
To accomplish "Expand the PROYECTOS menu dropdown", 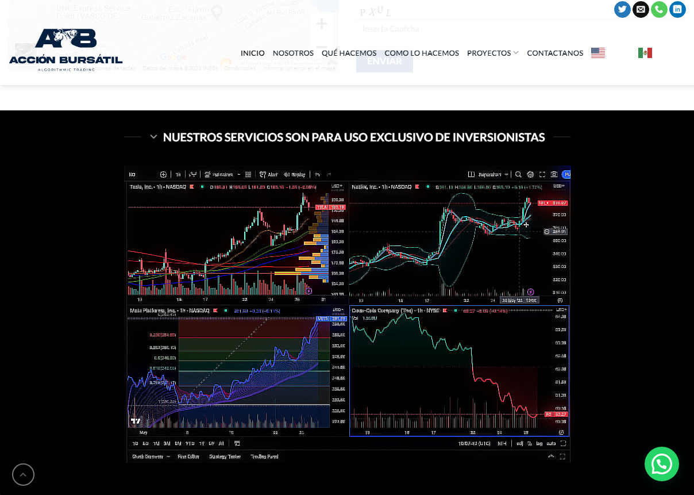I will point(493,53).
